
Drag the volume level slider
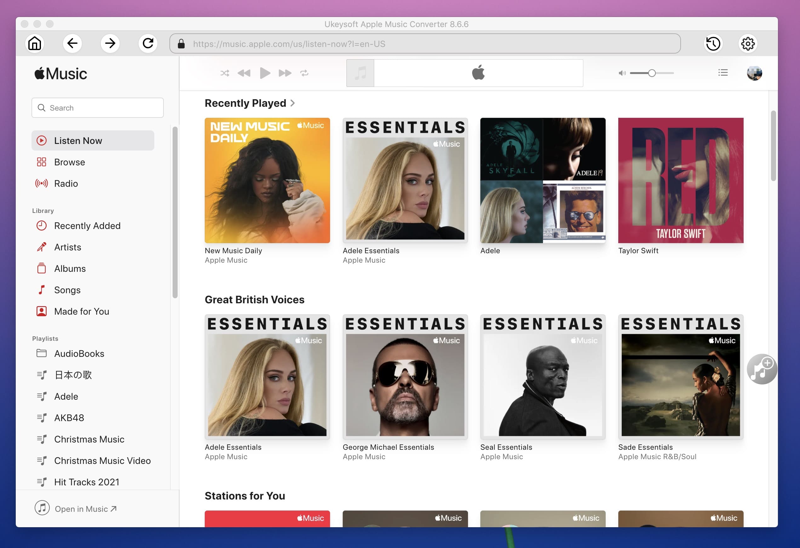(651, 73)
